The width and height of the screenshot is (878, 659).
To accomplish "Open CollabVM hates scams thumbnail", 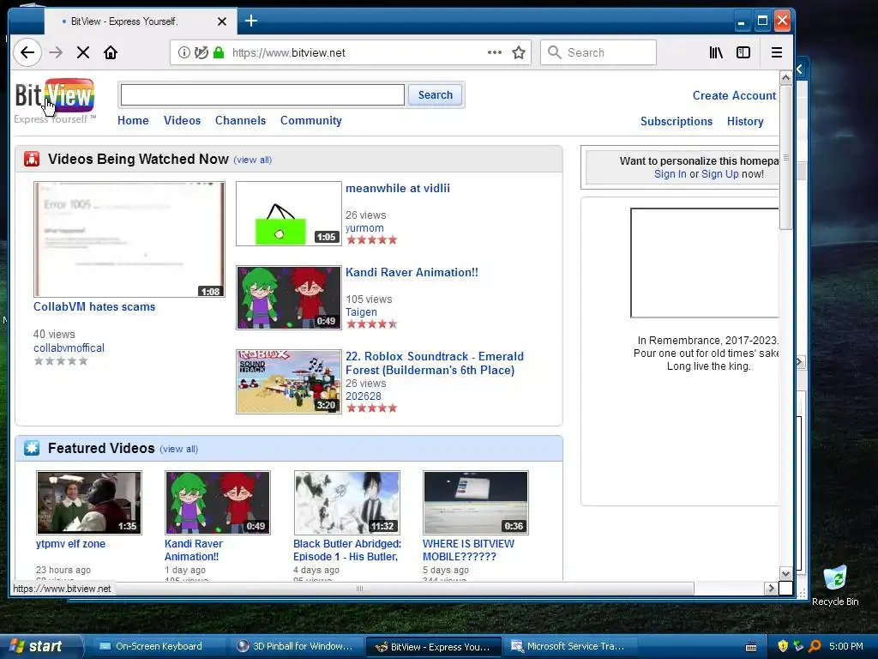I will (x=129, y=239).
